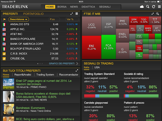This screenshot has width=162, height=121.
Task: Refresh data with the reload icon
Action: [153, 7]
